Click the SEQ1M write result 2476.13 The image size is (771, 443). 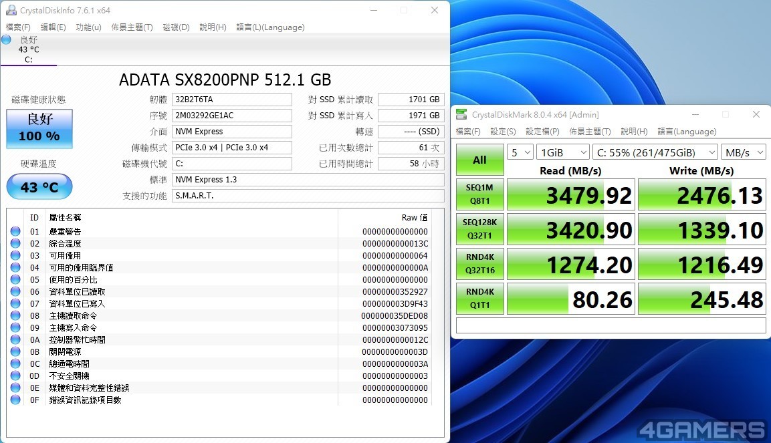pos(702,194)
